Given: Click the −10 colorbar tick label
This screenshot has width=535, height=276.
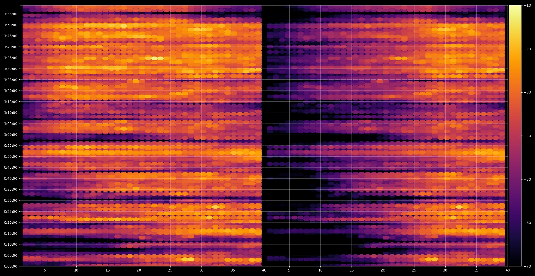Looking at the screenshot, I should (527, 5).
